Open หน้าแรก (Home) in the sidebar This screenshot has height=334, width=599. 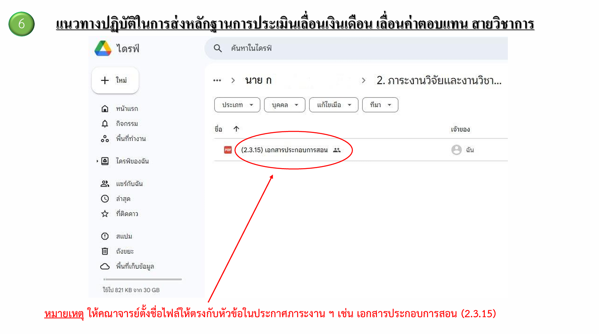(x=127, y=109)
